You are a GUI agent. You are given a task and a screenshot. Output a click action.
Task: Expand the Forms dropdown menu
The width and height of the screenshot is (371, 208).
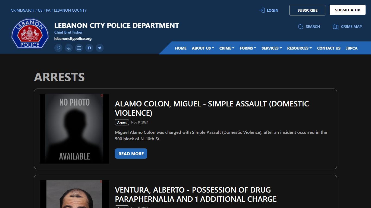pyautogui.click(x=248, y=48)
